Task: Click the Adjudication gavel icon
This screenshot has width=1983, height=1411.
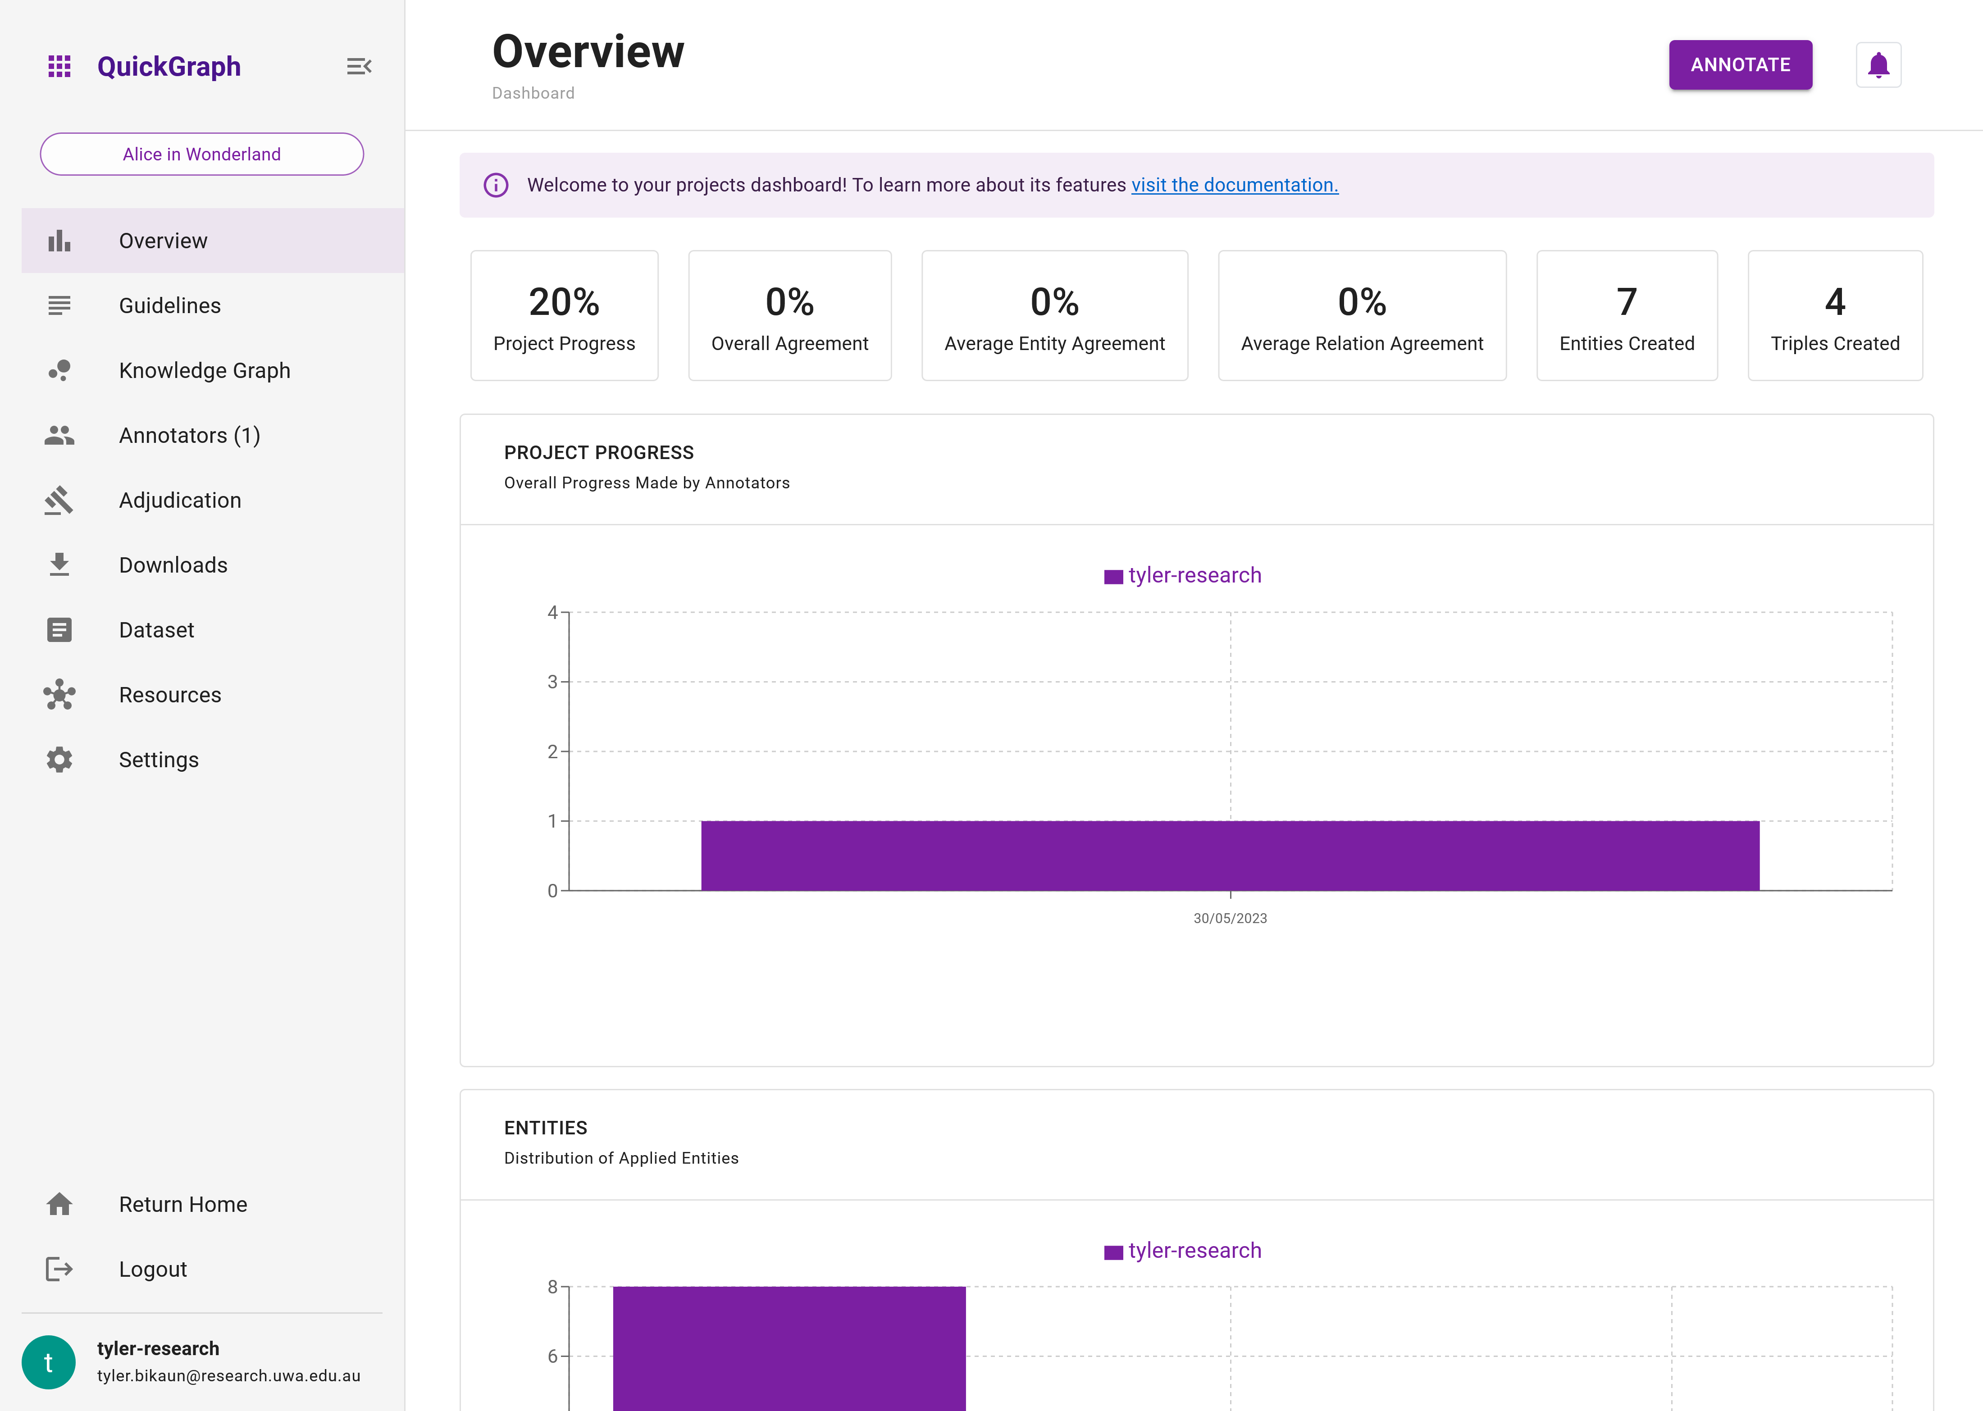Action: pyautogui.click(x=59, y=500)
